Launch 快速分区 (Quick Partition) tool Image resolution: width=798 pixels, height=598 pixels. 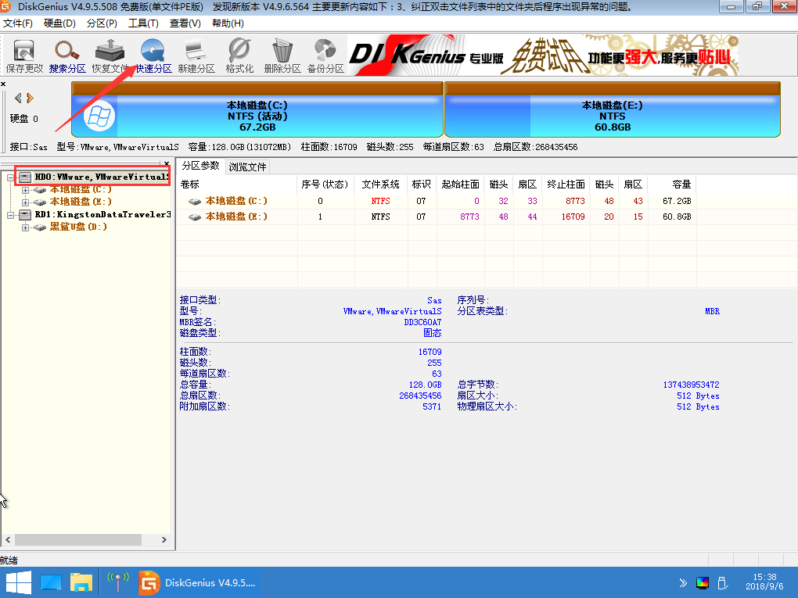[x=153, y=53]
